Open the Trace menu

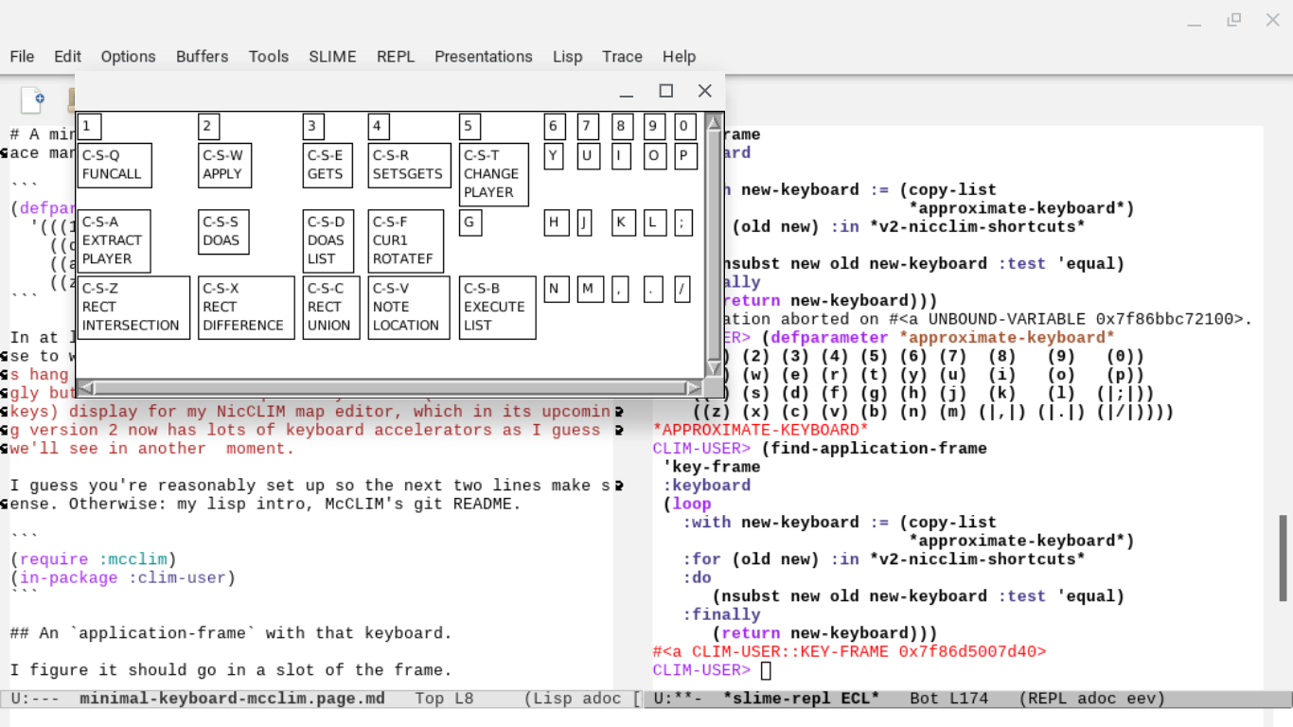pos(622,57)
